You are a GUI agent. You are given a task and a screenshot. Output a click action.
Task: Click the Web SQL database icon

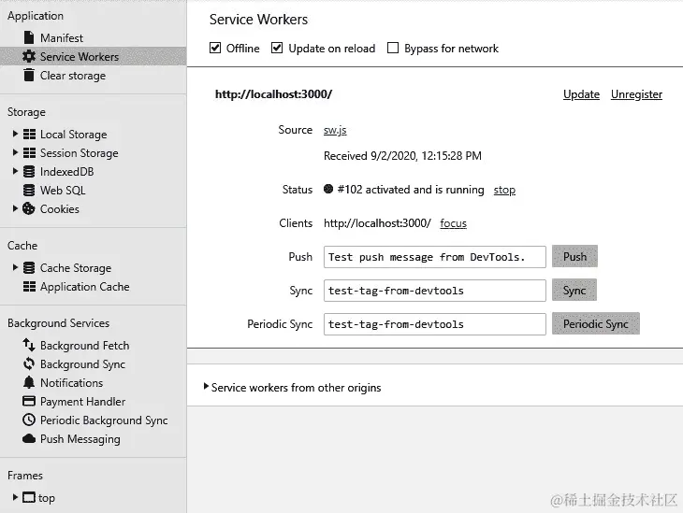tap(29, 190)
